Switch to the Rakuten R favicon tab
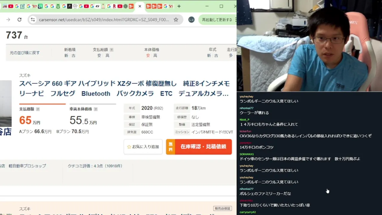The image size is (382, 215). tap(114, 6)
